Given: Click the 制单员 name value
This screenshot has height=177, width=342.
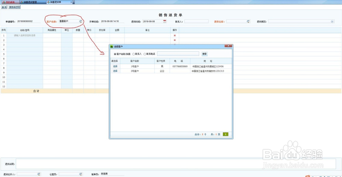Looking at the screenshot, I should (x=104, y=174).
